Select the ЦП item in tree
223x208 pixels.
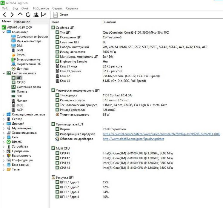click(x=17, y=78)
